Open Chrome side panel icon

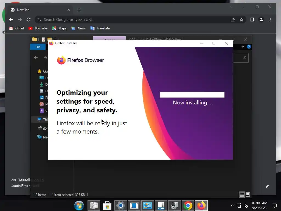(x=252, y=20)
